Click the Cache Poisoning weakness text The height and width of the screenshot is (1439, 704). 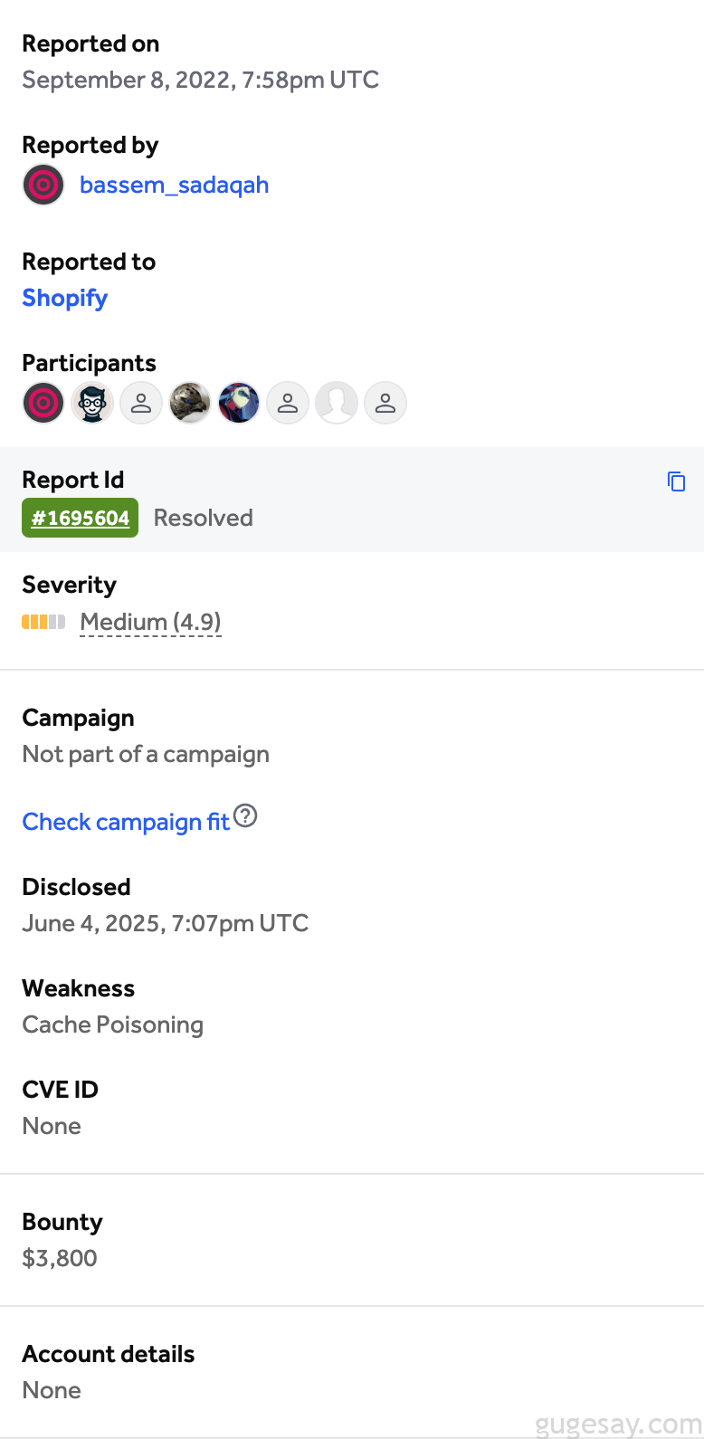[113, 1024]
